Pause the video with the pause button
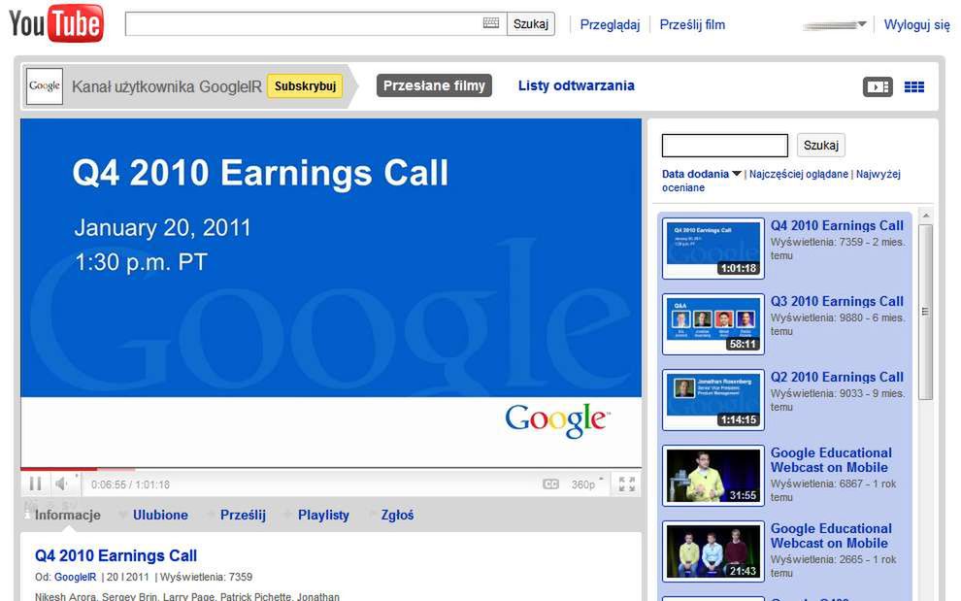Image resolution: width=961 pixels, height=601 pixels. pos(36,484)
